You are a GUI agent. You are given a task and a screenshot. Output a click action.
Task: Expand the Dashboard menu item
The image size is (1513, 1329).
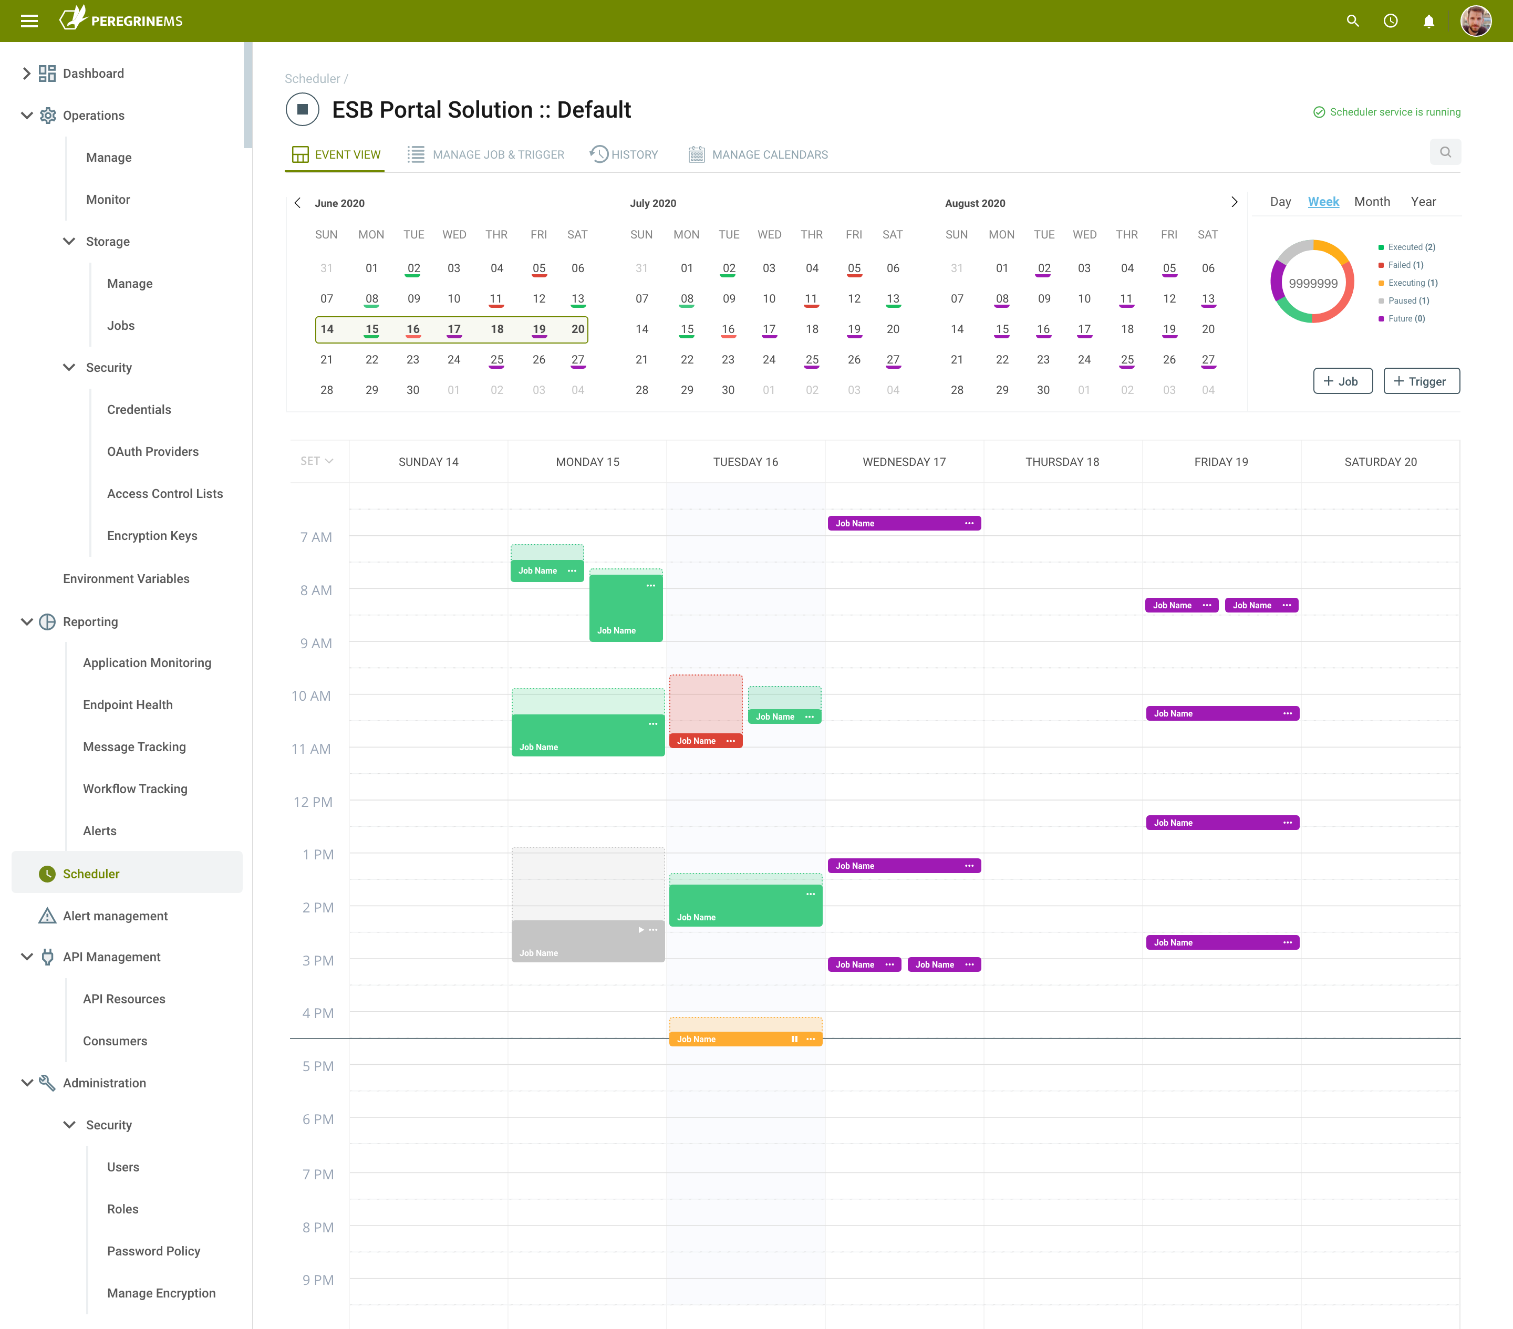tap(27, 73)
